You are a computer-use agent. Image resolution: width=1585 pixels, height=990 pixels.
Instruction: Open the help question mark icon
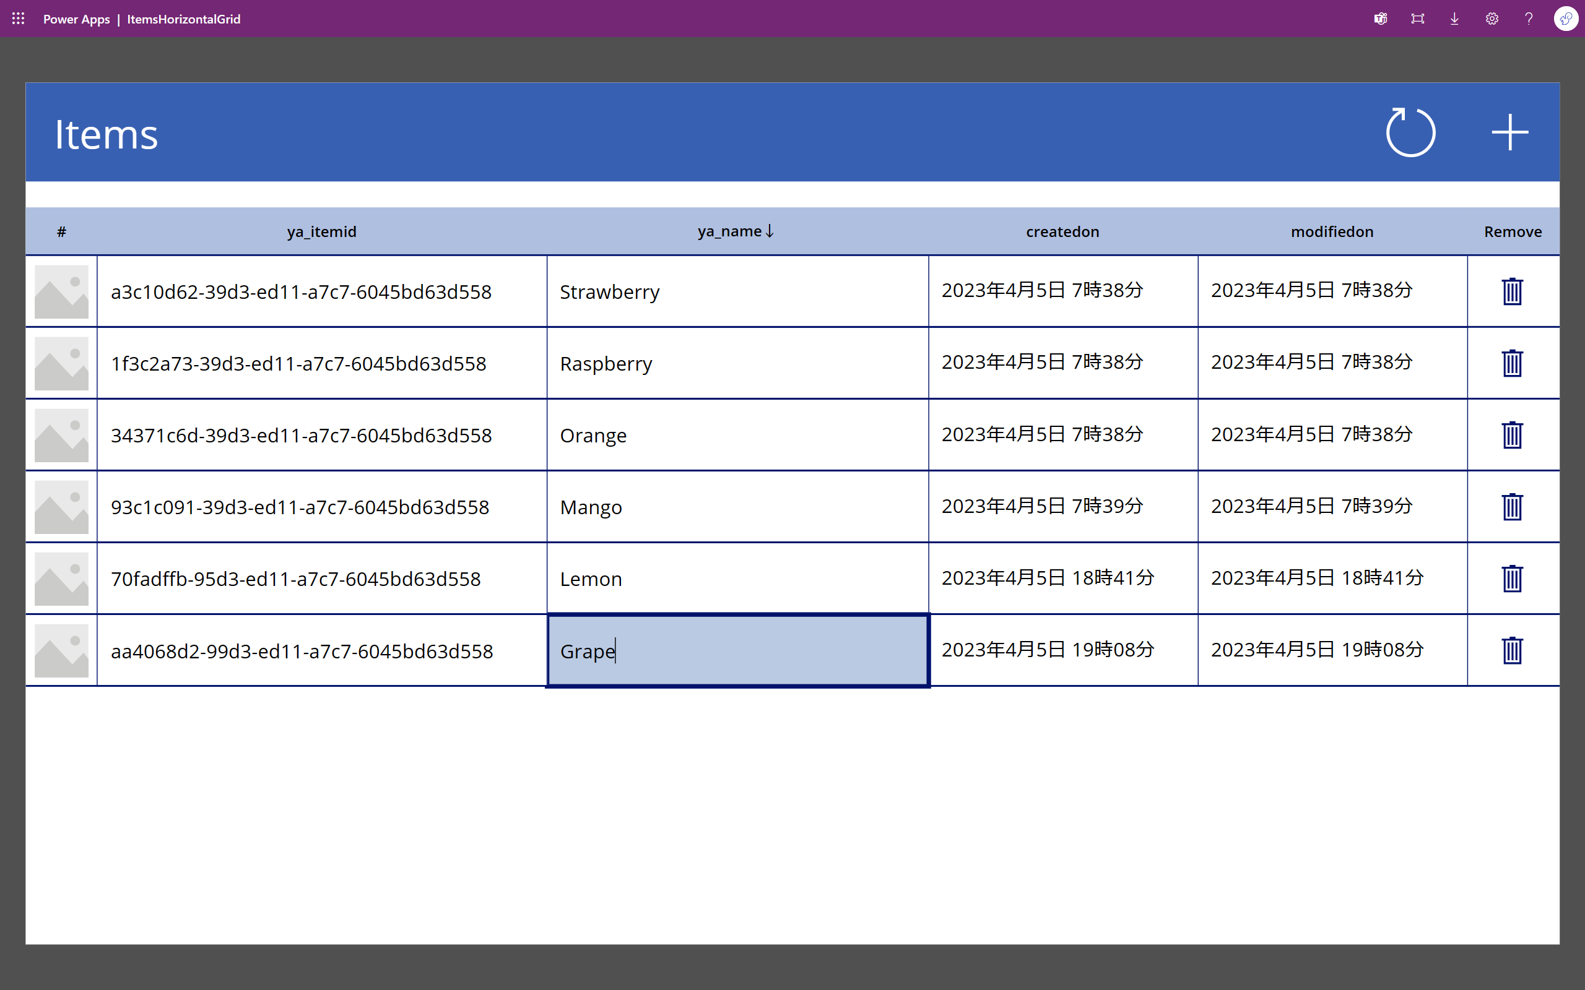coord(1528,19)
